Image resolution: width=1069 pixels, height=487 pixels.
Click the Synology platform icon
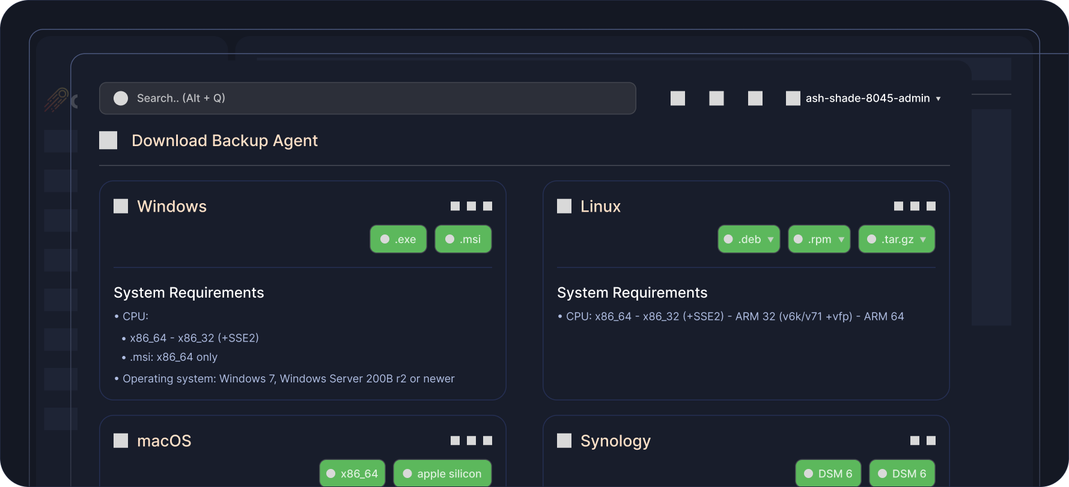[564, 441]
